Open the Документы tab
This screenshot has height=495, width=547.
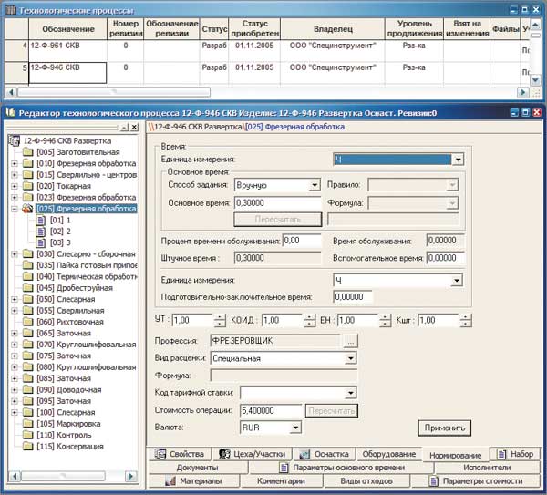(198, 468)
